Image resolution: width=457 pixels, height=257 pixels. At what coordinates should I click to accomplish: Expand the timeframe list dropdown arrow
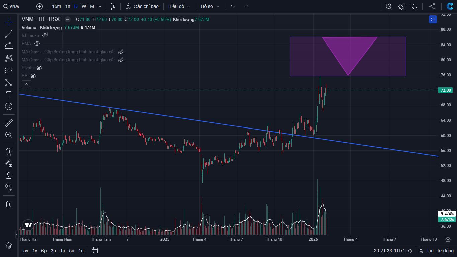[100, 6]
